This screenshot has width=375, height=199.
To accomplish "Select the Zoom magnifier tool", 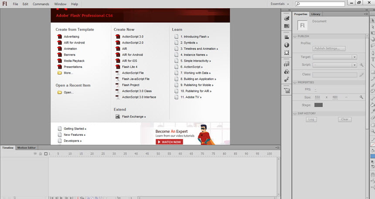I will tap(373, 131).
